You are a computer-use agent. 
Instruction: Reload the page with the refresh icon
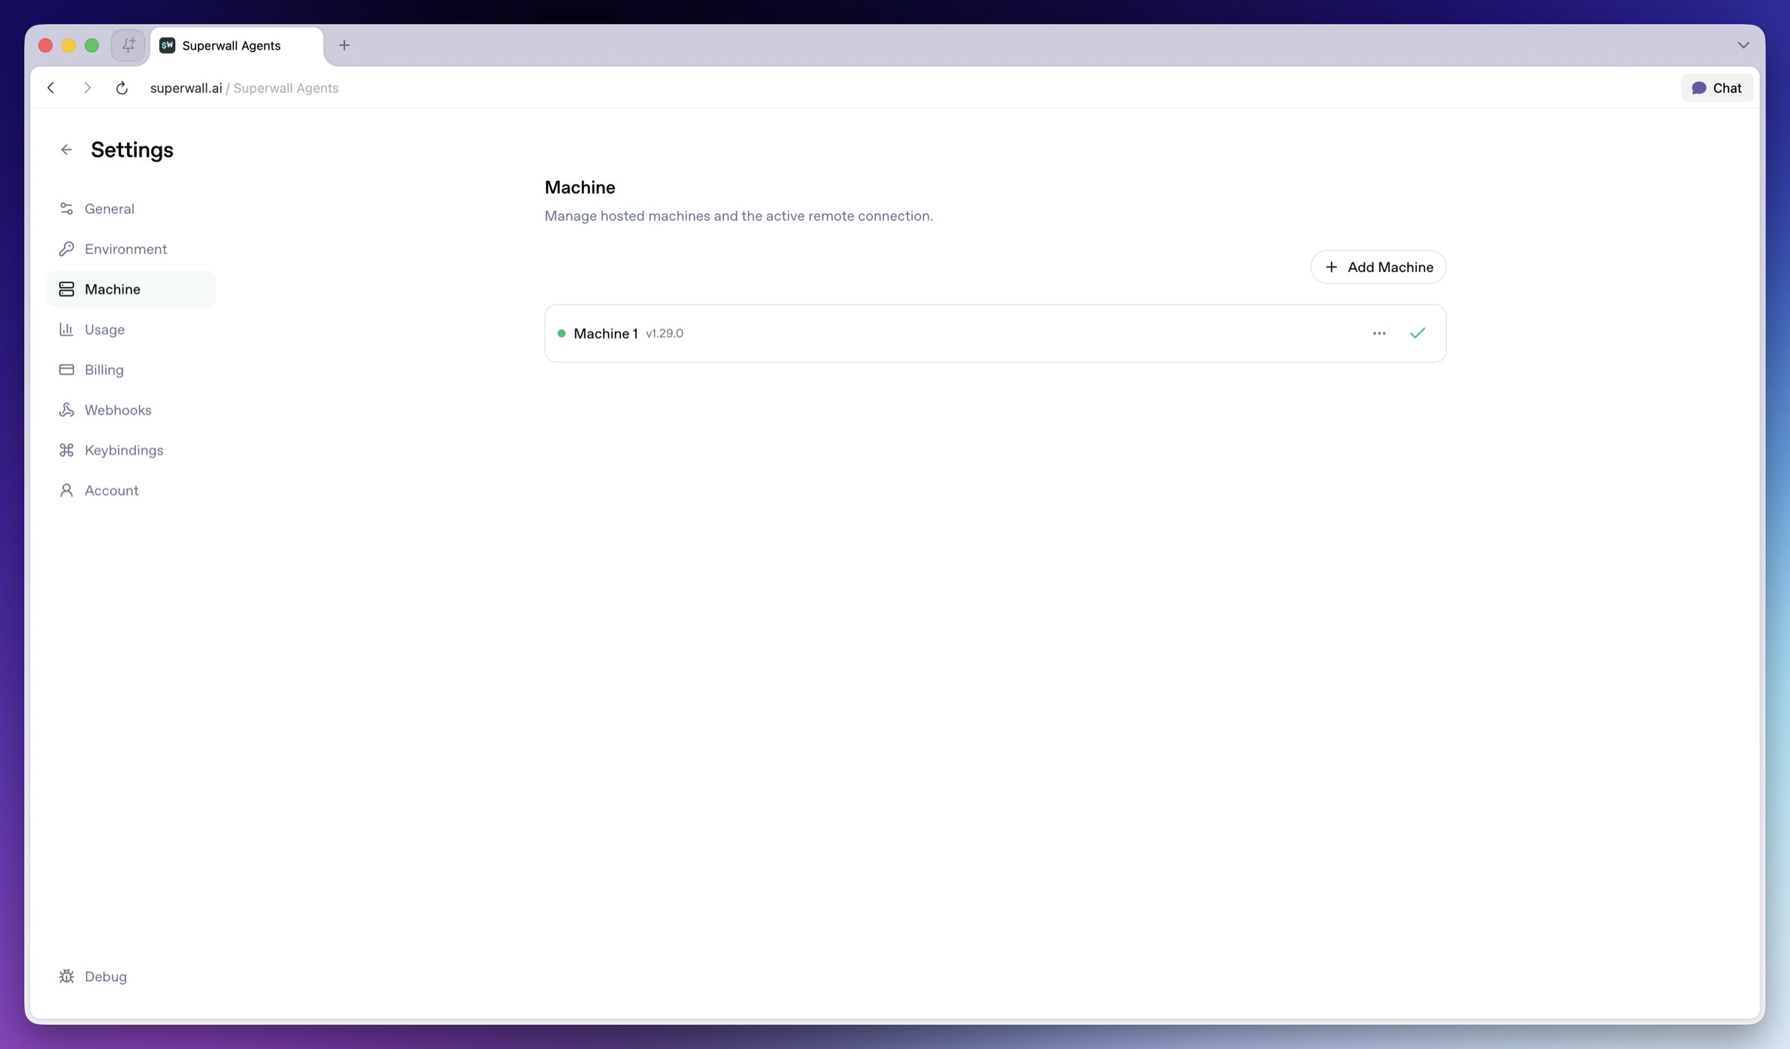[122, 88]
